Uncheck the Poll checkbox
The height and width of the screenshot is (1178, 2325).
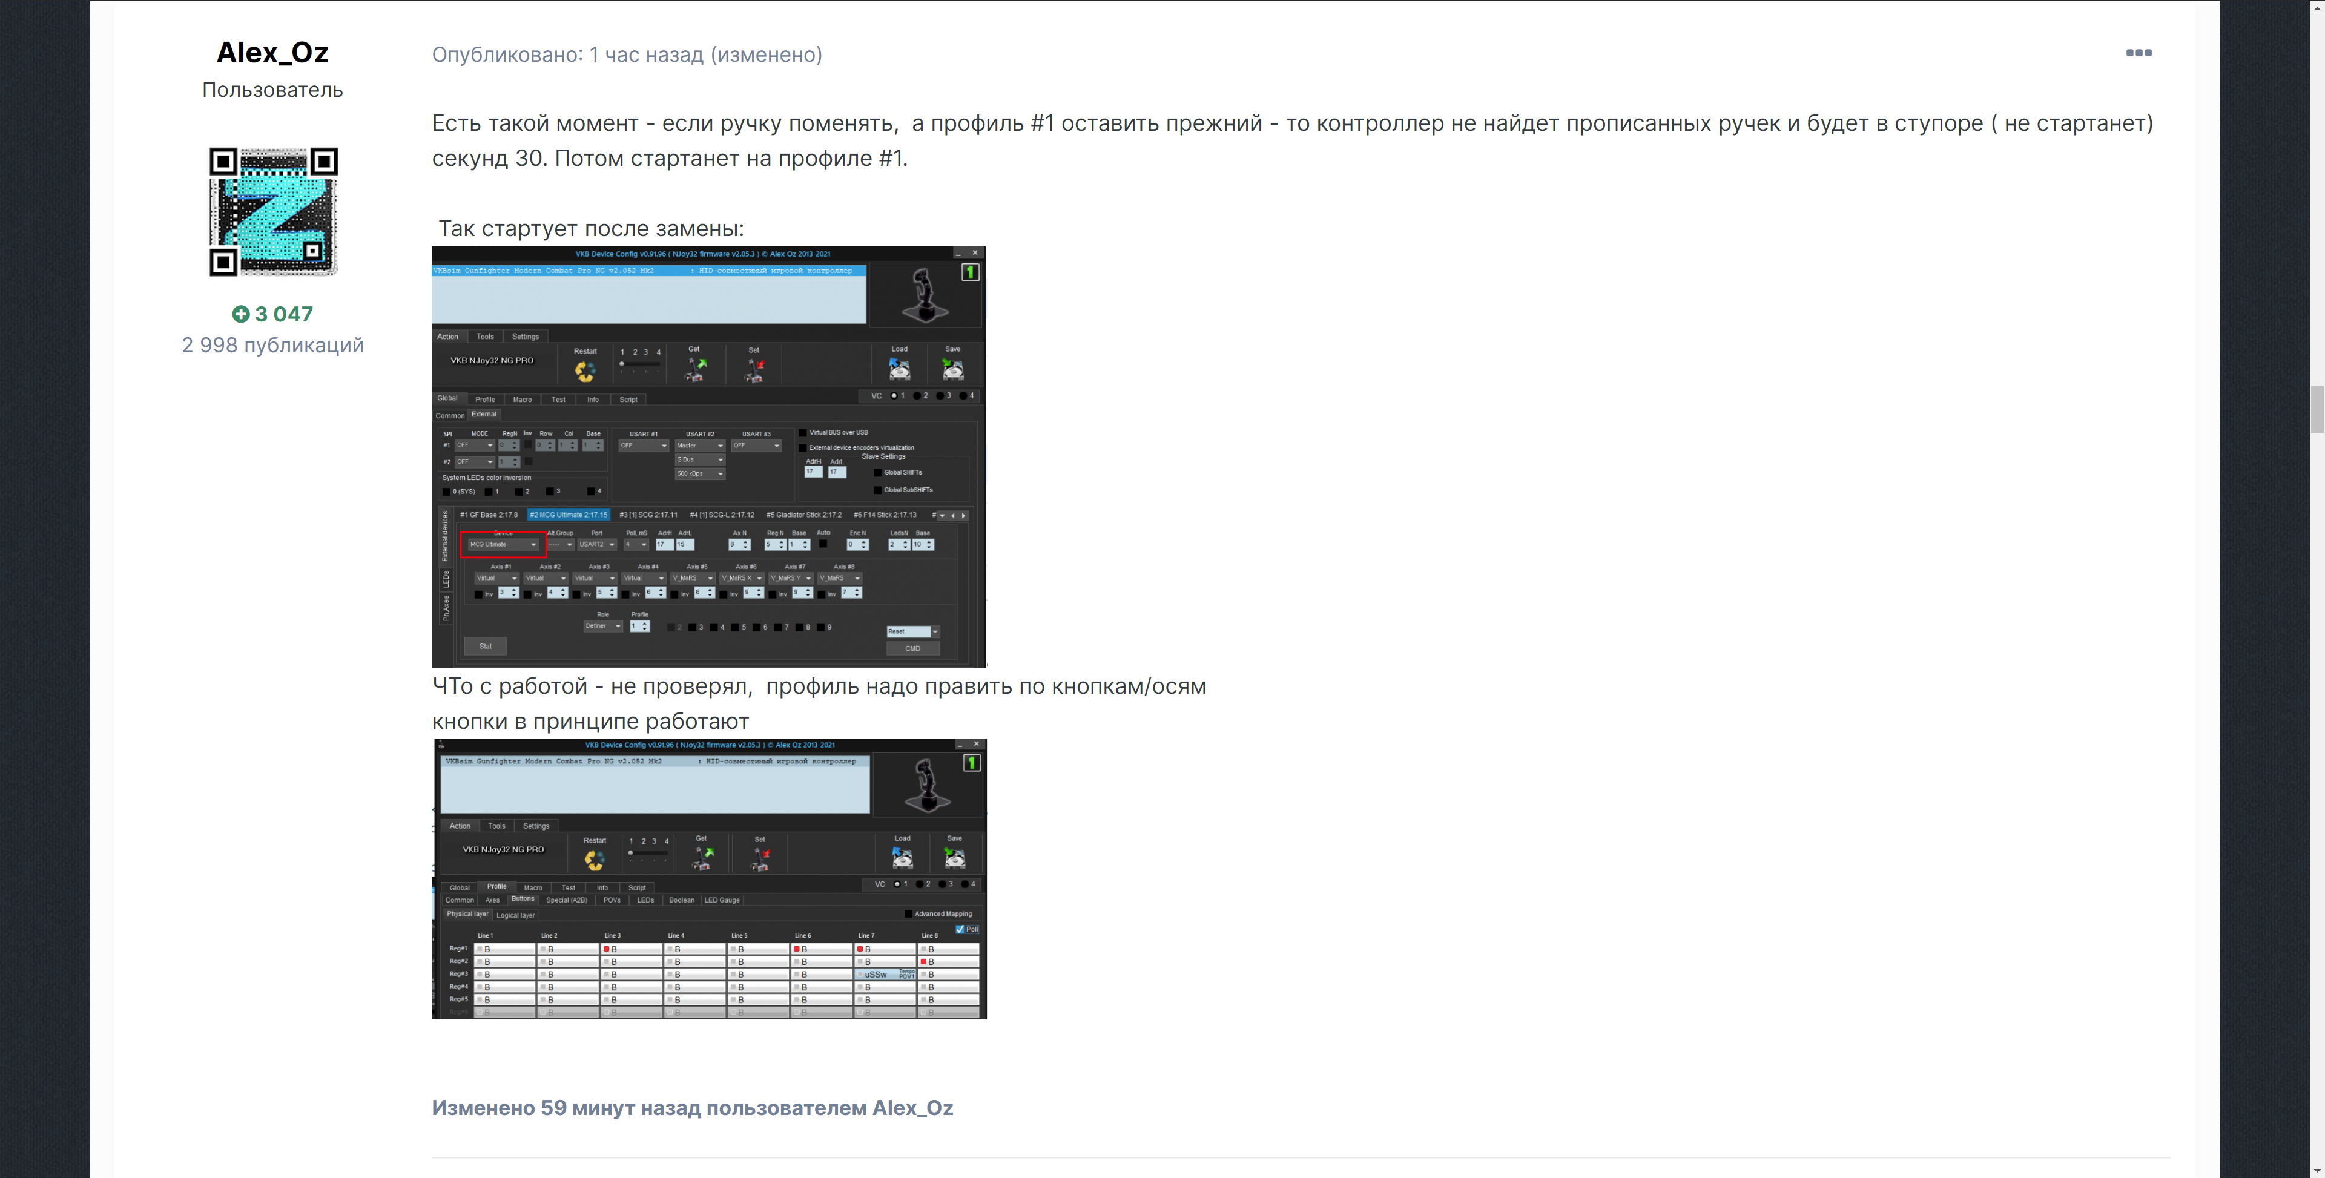[x=960, y=929]
